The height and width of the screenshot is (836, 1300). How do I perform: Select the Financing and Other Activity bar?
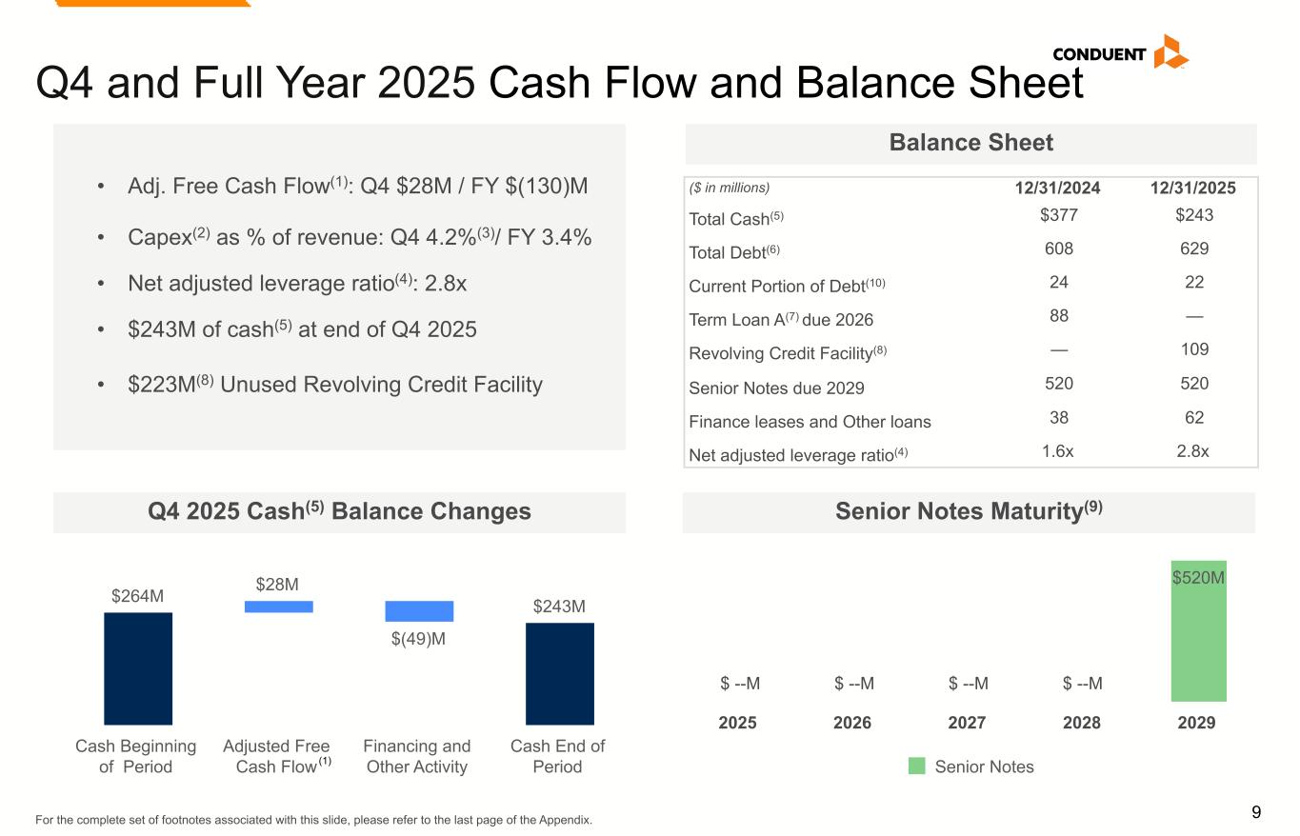pyautogui.click(x=419, y=611)
